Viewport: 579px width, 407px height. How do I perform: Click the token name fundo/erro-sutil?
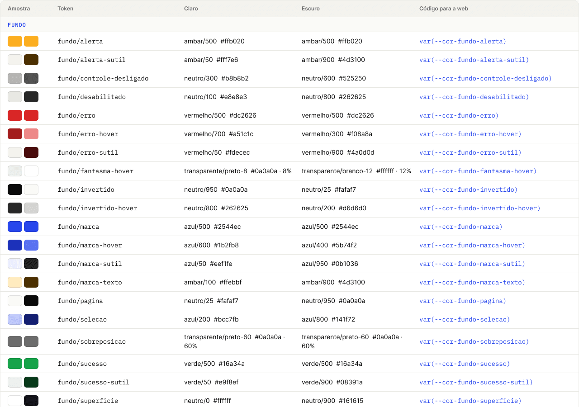(x=88, y=152)
